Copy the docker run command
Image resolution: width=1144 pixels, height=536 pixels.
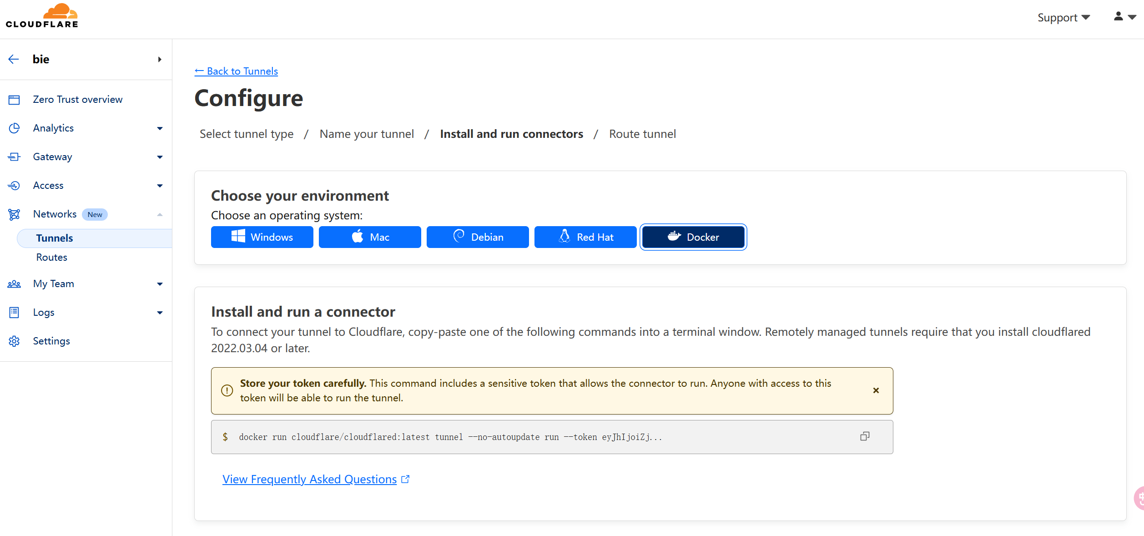[x=865, y=436]
